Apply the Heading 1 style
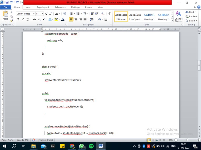 (149, 16)
